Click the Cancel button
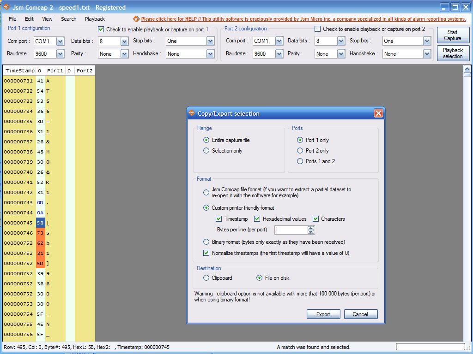 [x=361, y=314]
